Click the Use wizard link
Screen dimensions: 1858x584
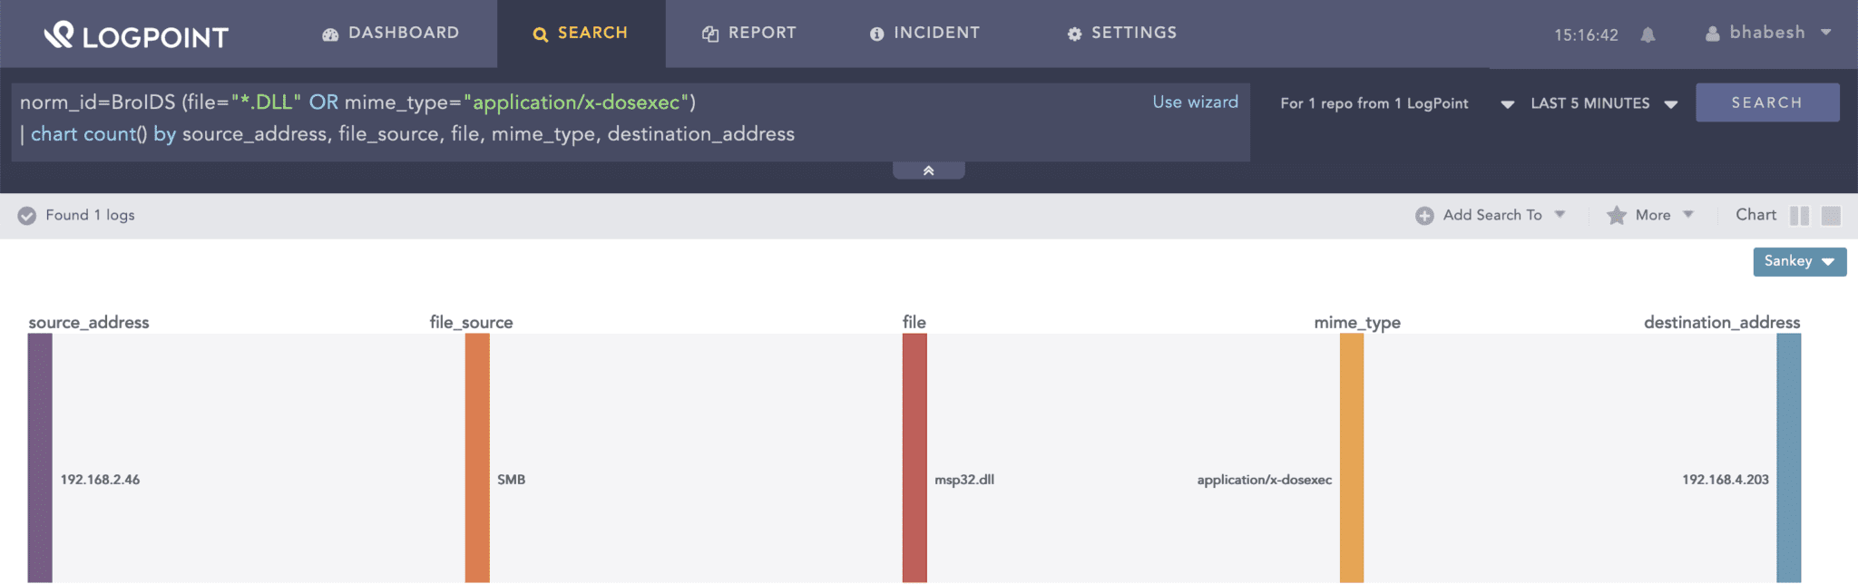pyautogui.click(x=1195, y=102)
